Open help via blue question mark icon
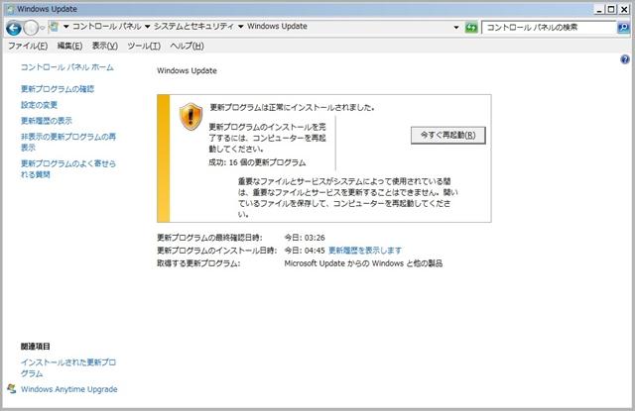Image resolution: width=635 pixels, height=411 pixels. (625, 59)
